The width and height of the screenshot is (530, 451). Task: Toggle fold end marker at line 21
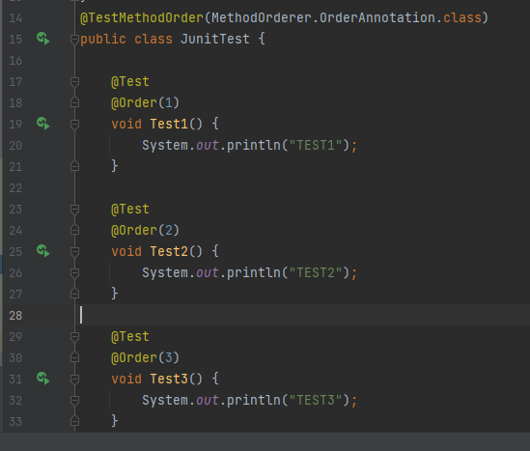(74, 166)
